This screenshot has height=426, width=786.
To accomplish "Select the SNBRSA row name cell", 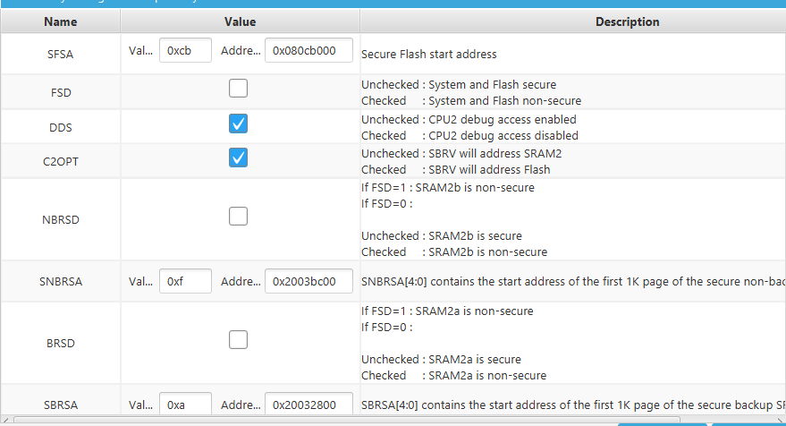I will 60,282.
